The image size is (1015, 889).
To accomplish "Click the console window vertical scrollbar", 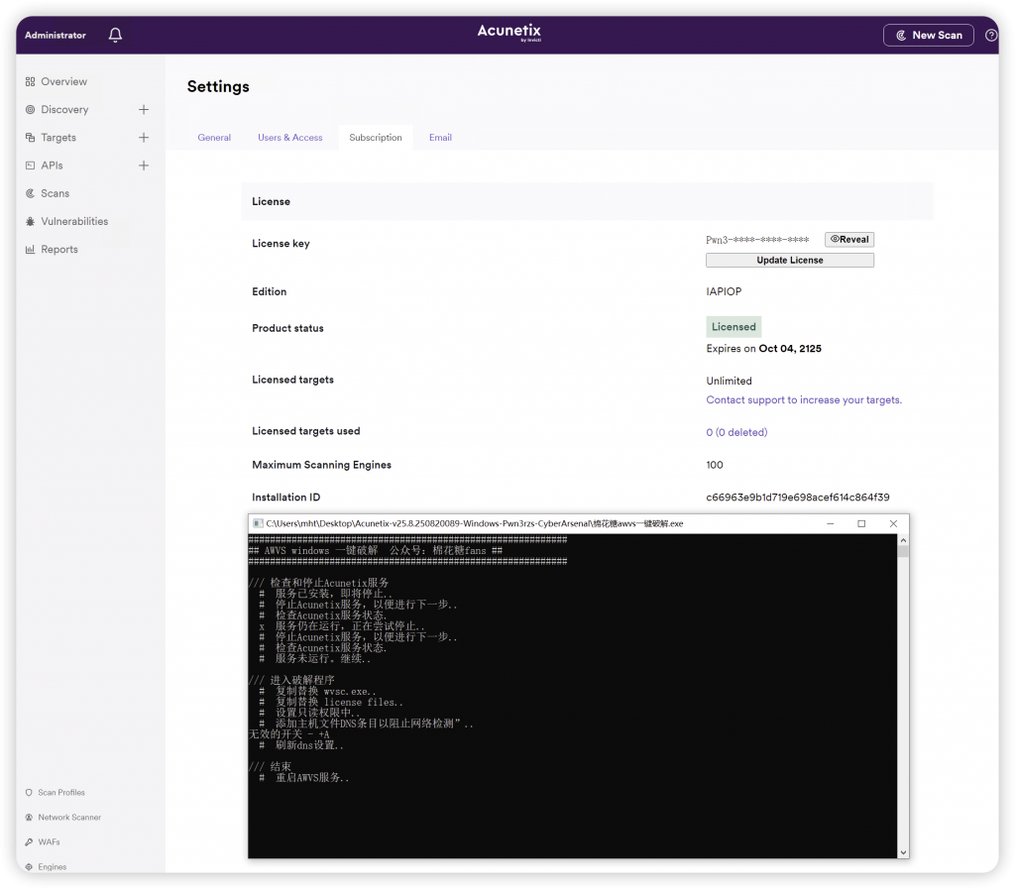I will coord(902,694).
